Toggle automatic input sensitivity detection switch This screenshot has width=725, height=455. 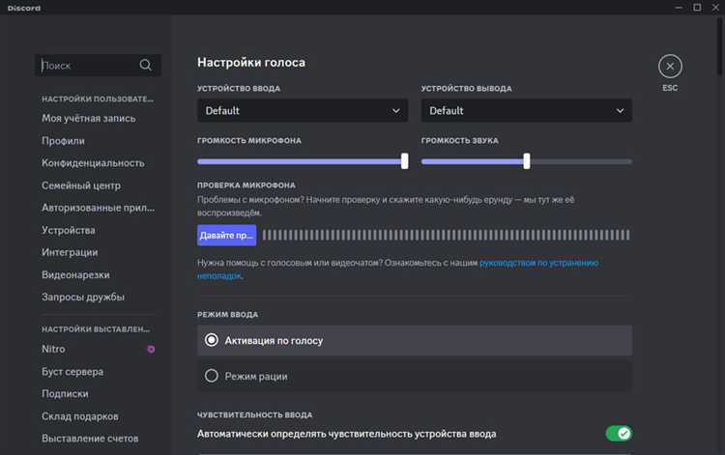(618, 434)
